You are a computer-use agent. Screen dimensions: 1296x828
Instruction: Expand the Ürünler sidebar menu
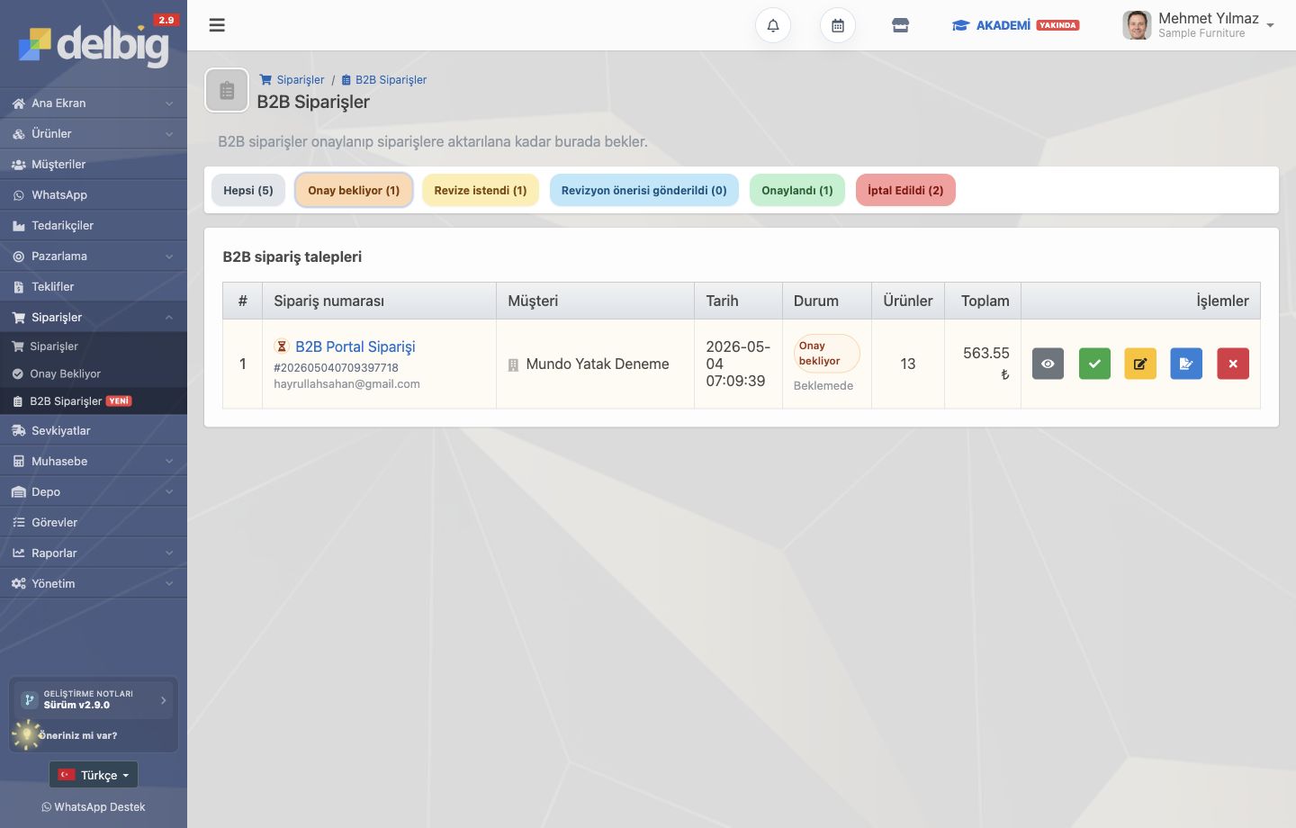94,134
